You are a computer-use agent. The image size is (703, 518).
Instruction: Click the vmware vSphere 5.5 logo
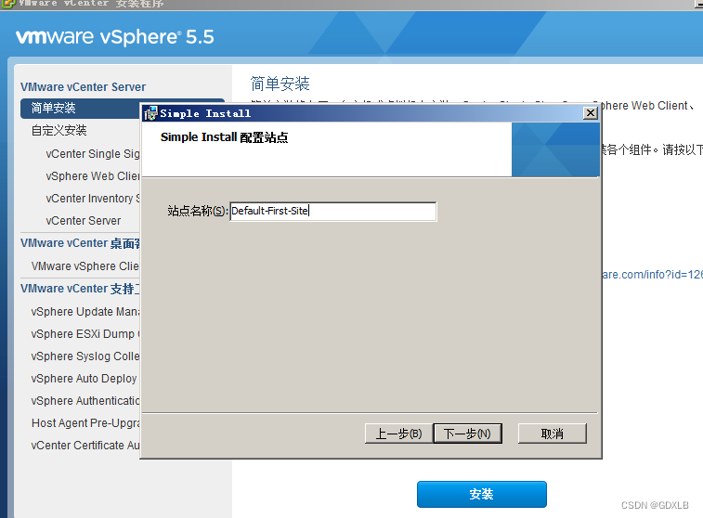pyautogui.click(x=115, y=37)
